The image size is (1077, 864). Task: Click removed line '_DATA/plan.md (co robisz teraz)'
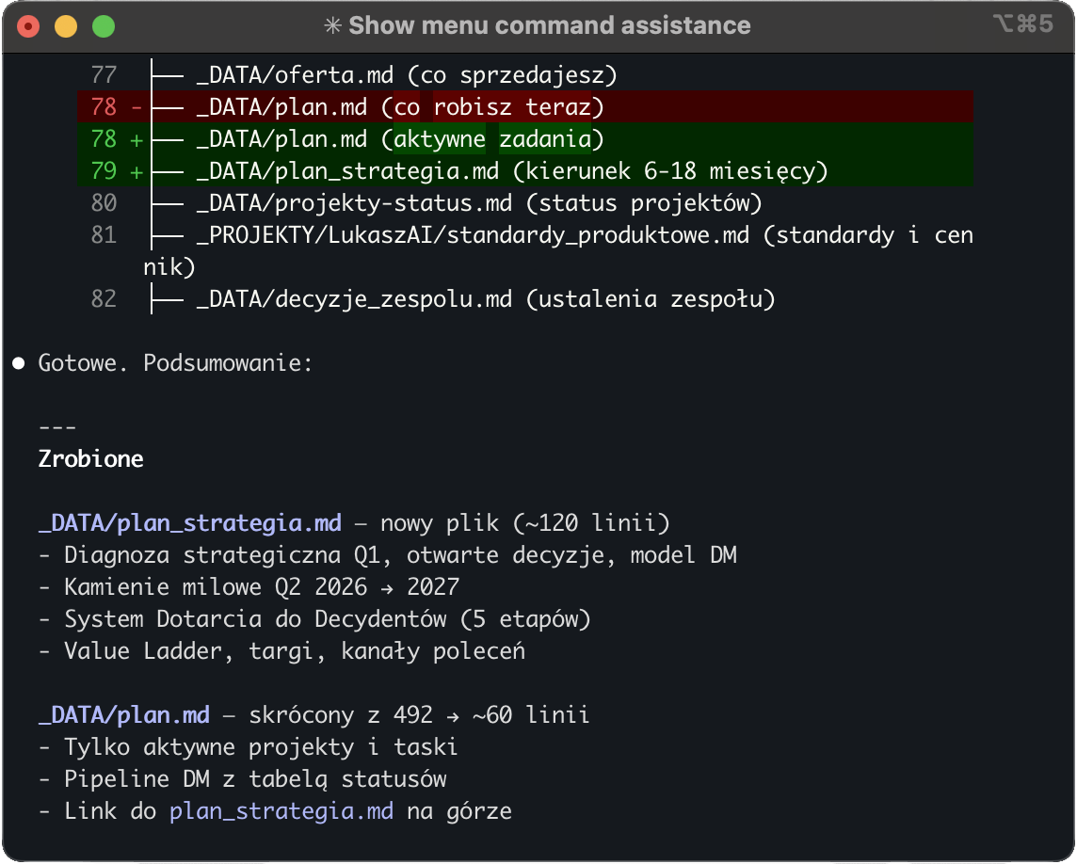point(400,107)
